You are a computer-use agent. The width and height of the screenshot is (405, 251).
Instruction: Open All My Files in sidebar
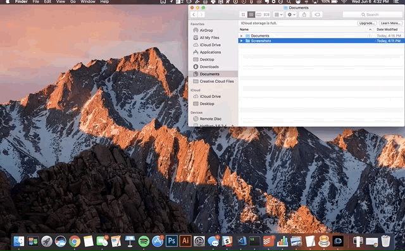tap(209, 38)
